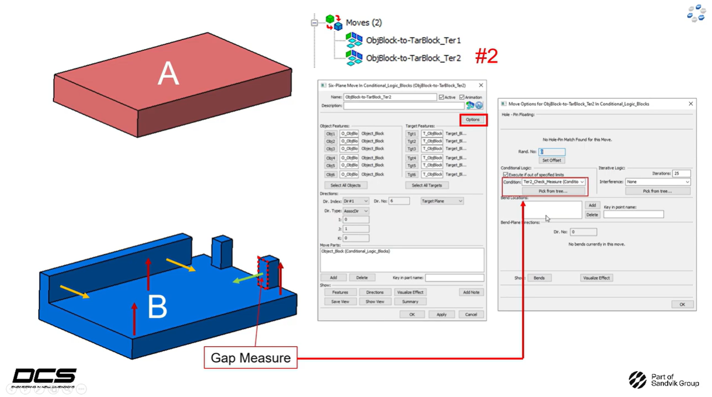The height and width of the screenshot is (397, 712).
Task: Click the ObjBlock-to-TarBlock_Ter1 move icon
Action: [x=354, y=40]
